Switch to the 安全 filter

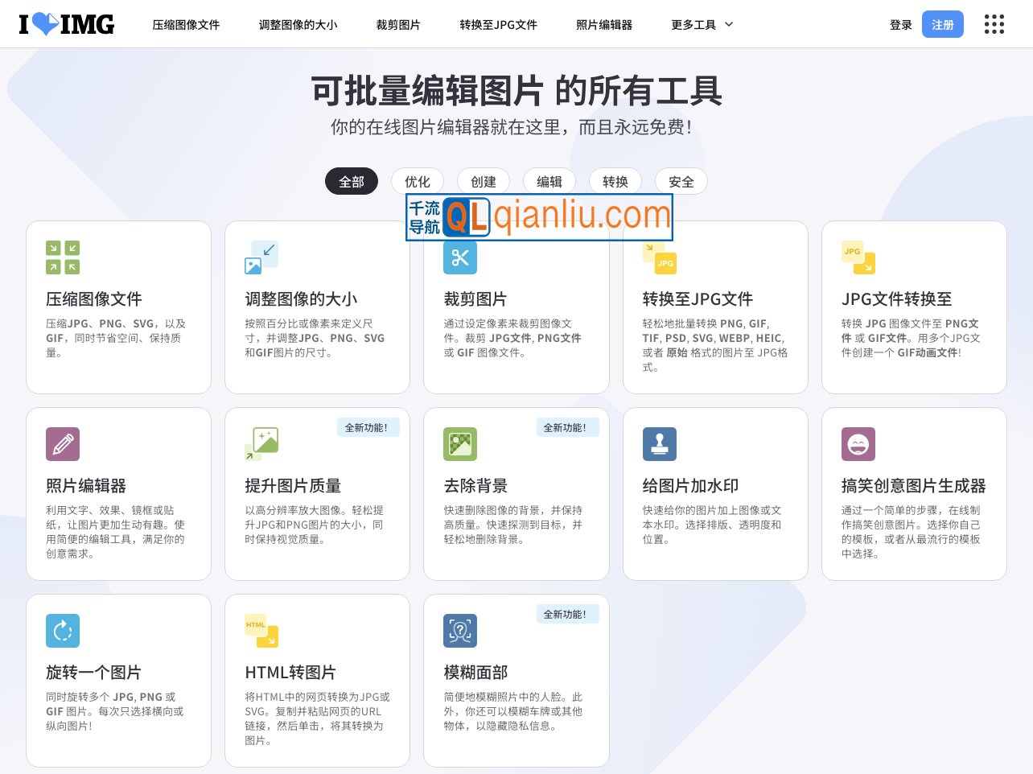(681, 181)
